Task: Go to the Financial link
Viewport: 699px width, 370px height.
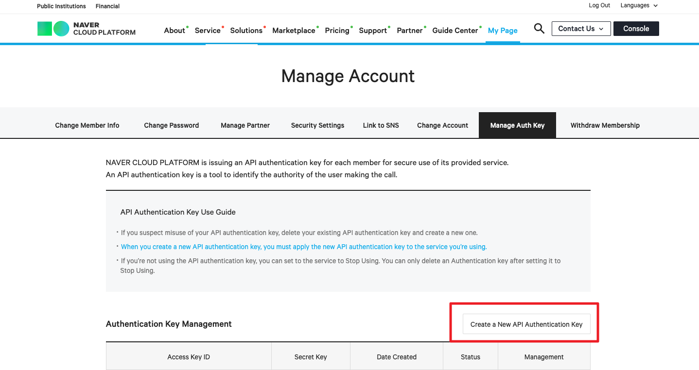Action: (x=107, y=6)
